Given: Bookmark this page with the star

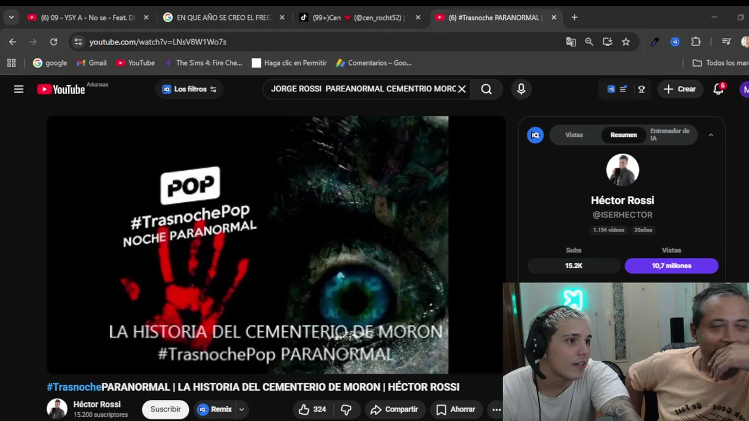Looking at the screenshot, I should pos(626,42).
